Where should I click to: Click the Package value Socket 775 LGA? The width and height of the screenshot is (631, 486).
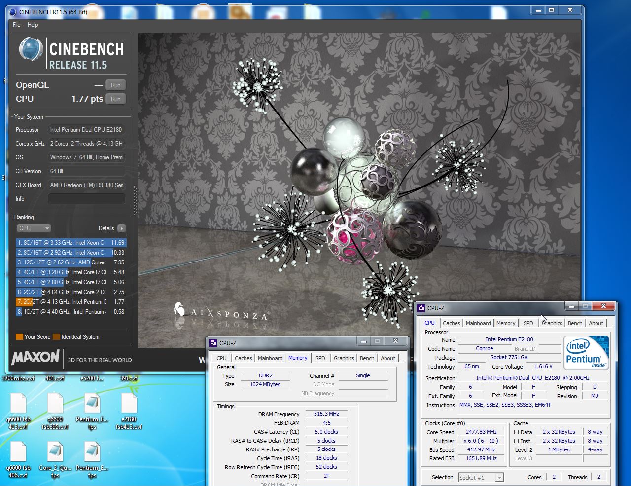click(x=509, y=358)
